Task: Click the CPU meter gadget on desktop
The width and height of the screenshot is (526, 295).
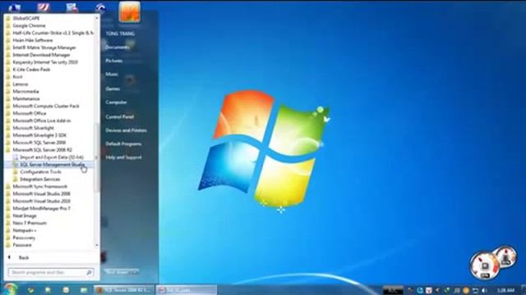Action: [485, 265]
